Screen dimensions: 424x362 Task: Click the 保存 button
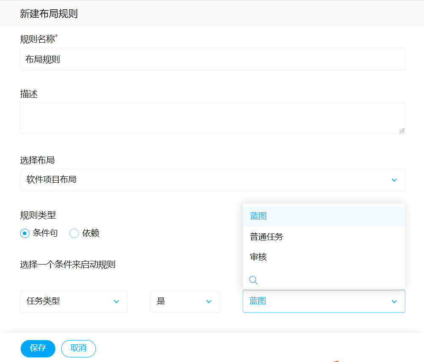(38, 348)
